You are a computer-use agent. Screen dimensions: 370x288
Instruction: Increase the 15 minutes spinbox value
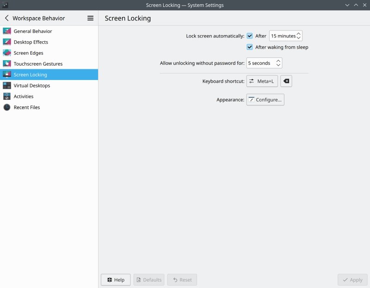(x=299, y=33)
